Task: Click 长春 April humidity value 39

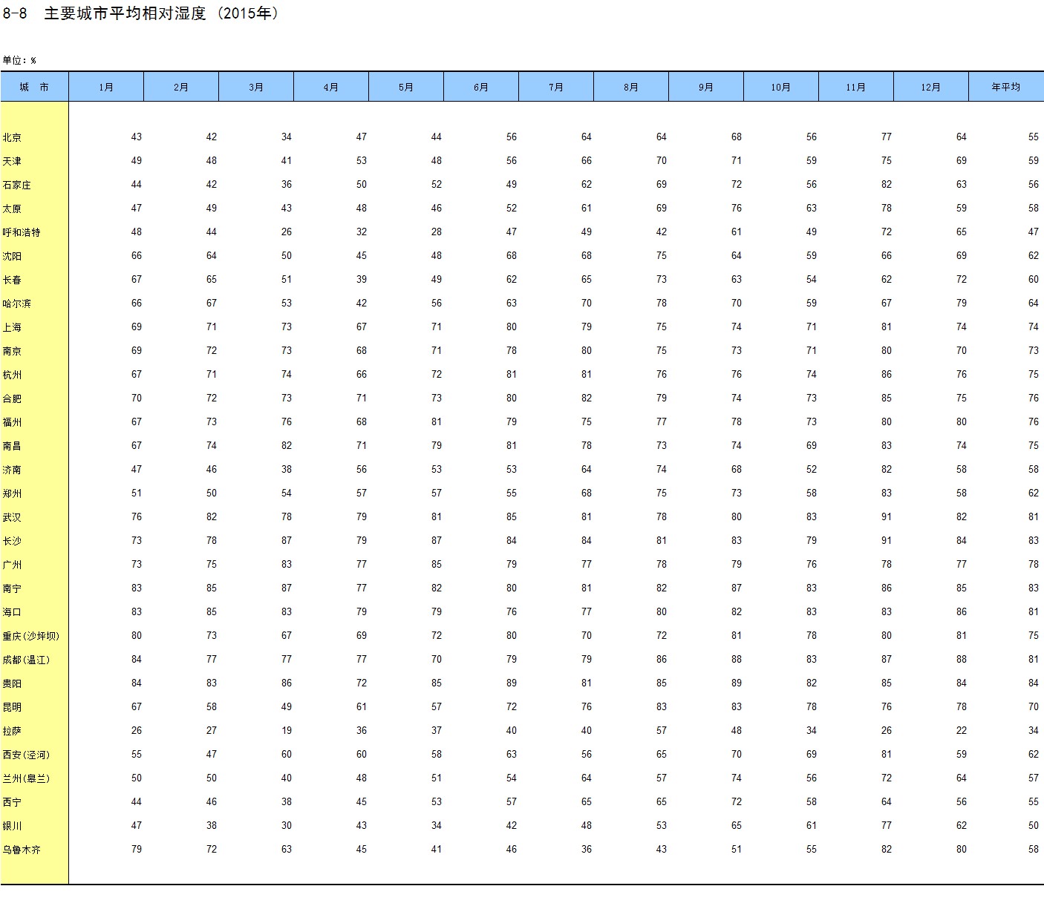Action: 362,279
